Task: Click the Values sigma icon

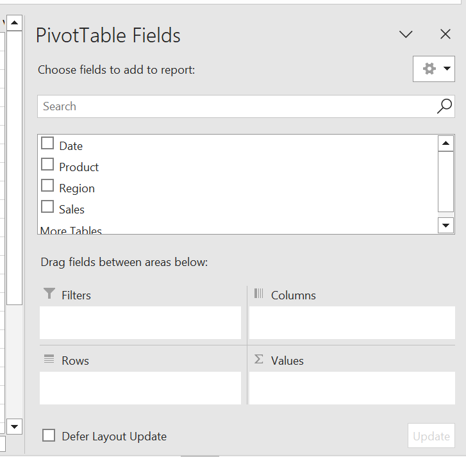Action: 259,360
